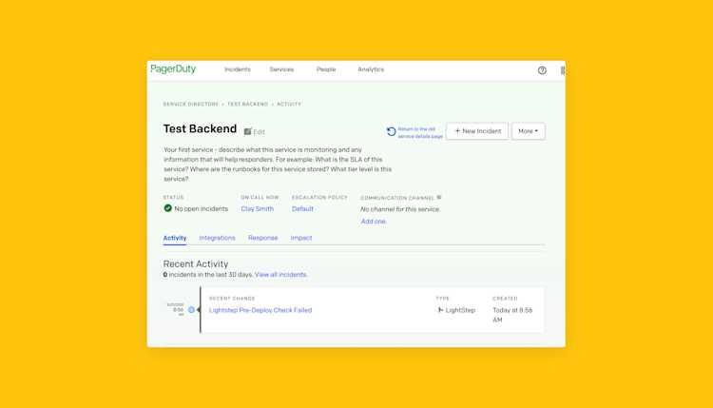The height and width of the screenshot is (408, 713).
Task: Click the No open incidents status text
Action: pyautogui.click(x=201, y=209)
